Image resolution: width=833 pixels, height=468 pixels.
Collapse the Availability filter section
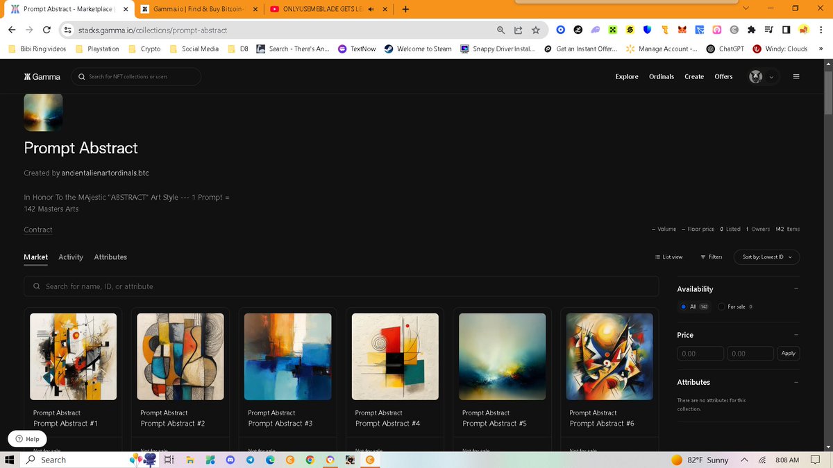(x=796, y=289)
